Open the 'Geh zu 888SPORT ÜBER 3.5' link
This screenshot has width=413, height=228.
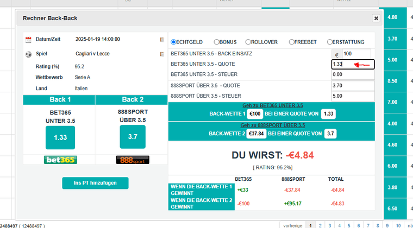click(273, 125)
